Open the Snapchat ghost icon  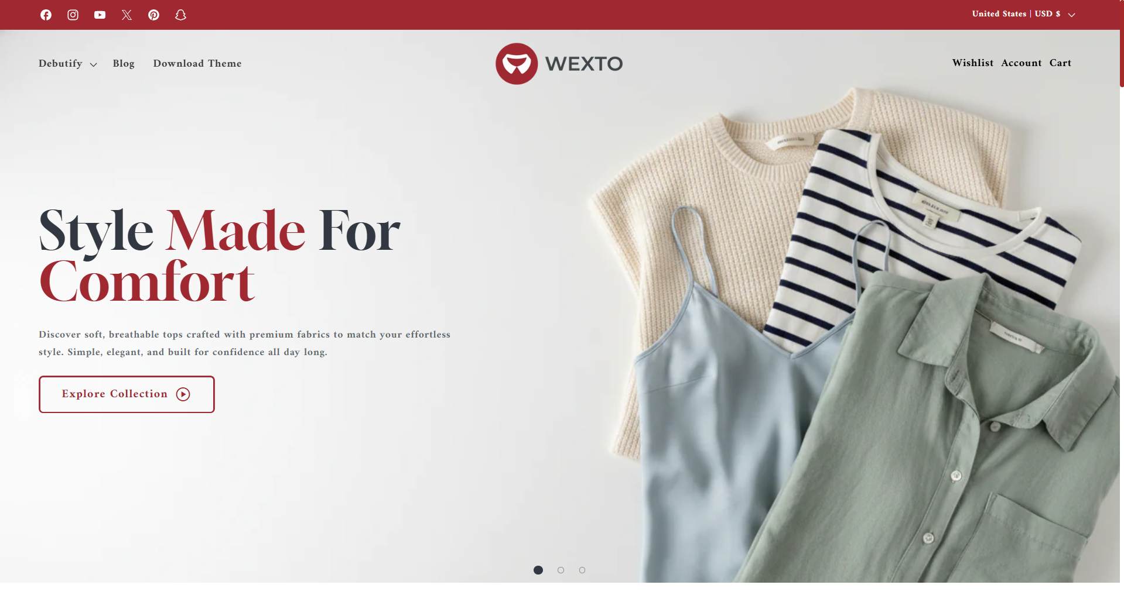pyautogui.click(x=180, y=15)
